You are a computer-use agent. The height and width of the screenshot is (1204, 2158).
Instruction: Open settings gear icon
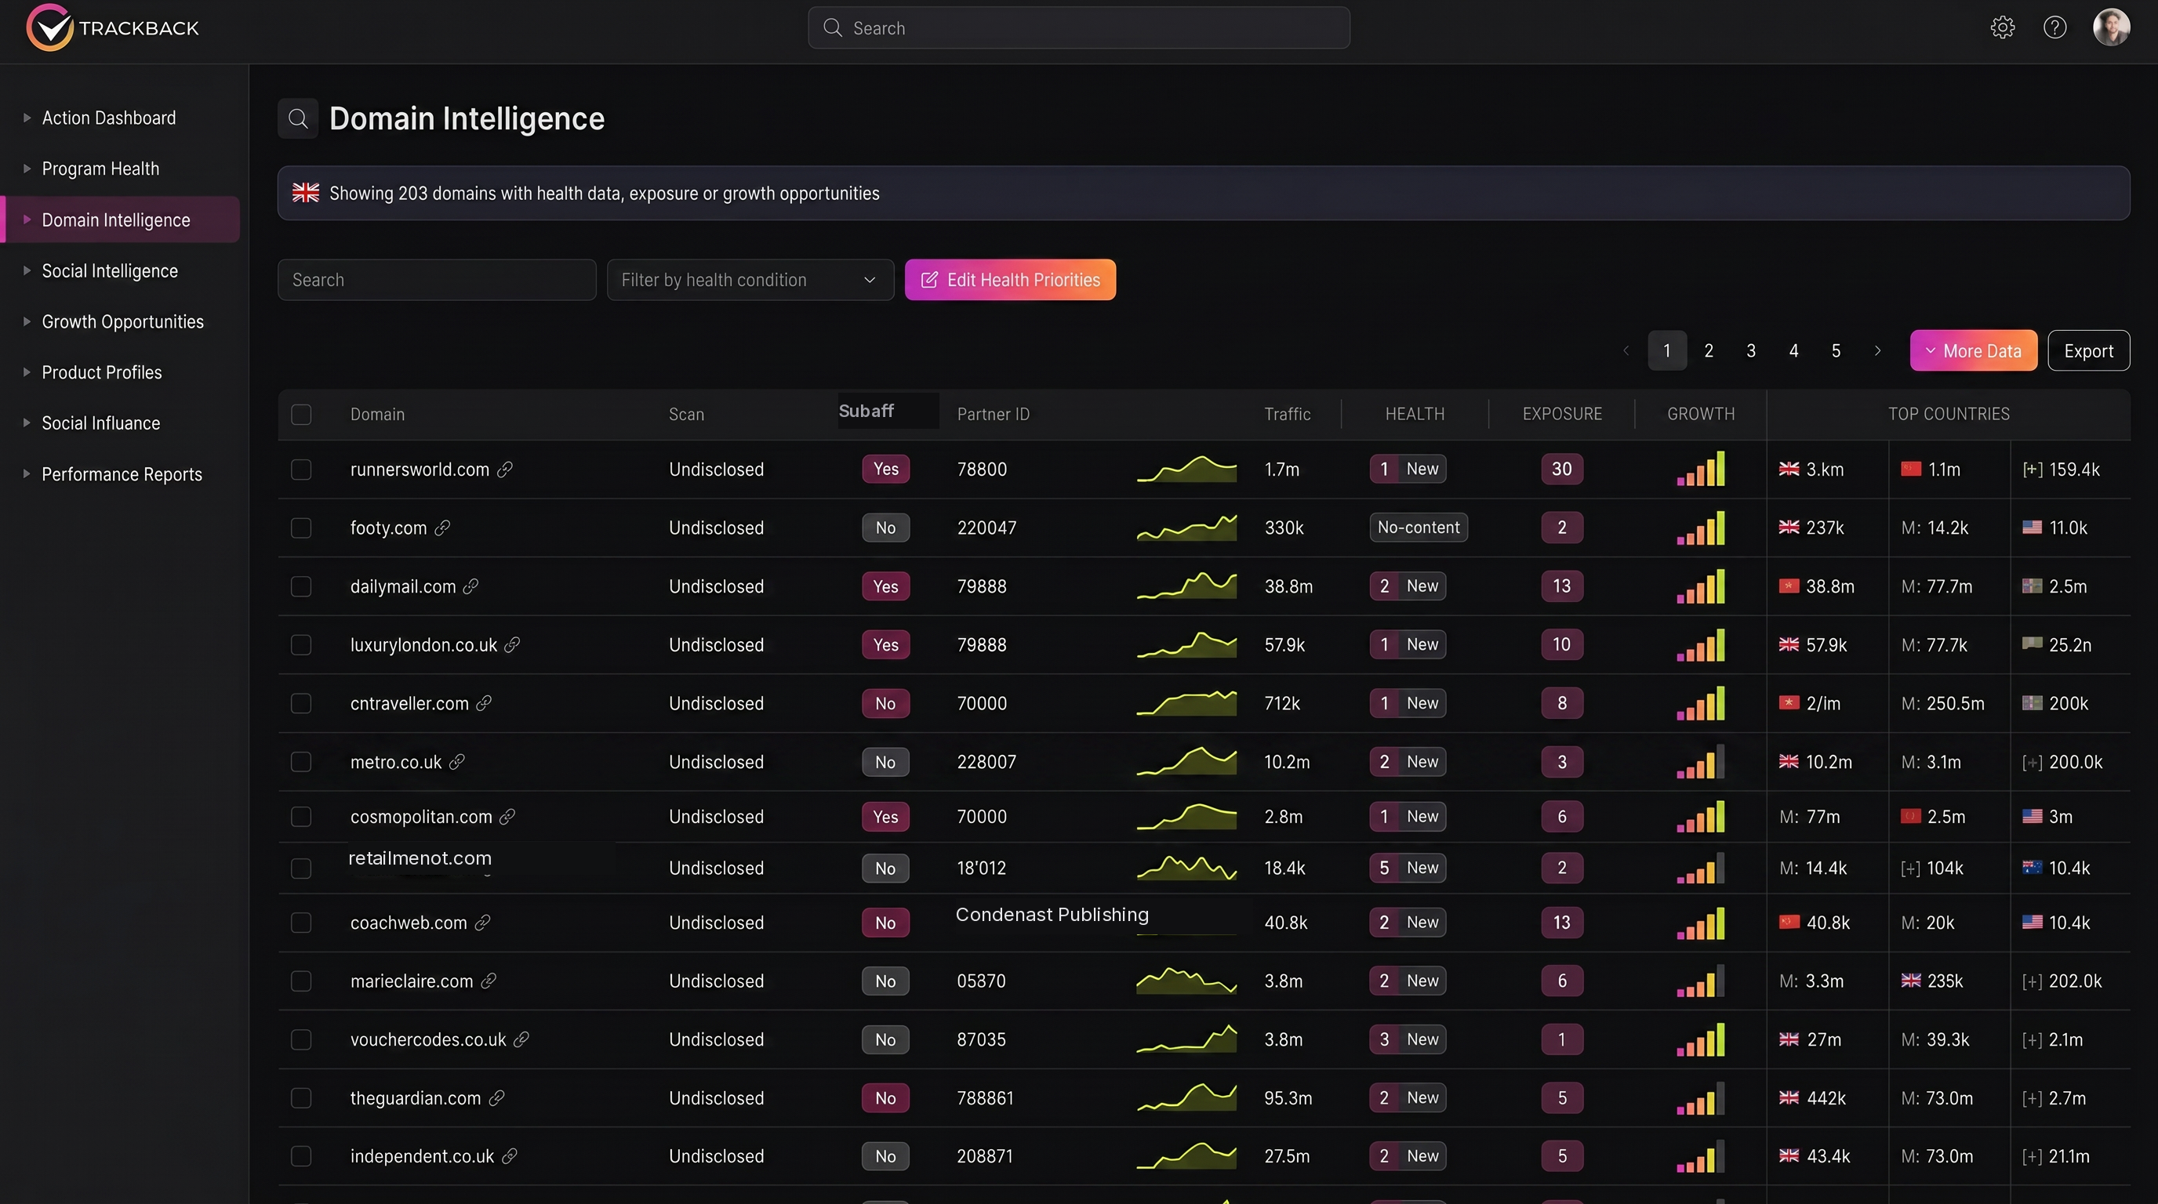click(x=2002, y=27)
